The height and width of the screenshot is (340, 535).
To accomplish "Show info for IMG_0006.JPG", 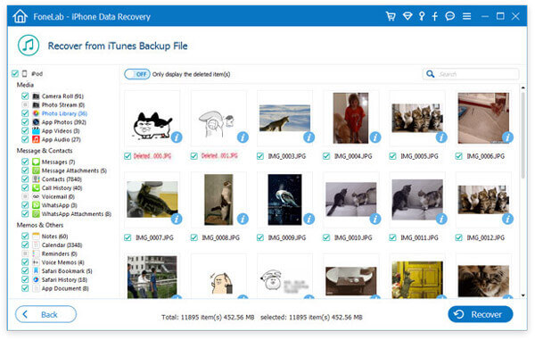I will (507, 137).
